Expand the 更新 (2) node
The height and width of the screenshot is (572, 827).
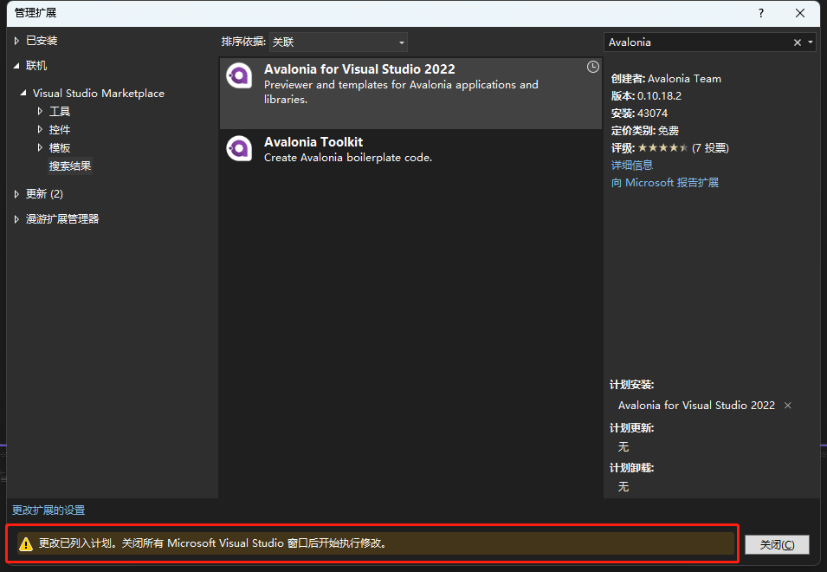click(16, 194)
